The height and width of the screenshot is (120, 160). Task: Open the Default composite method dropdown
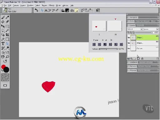[x=135, y=29]
